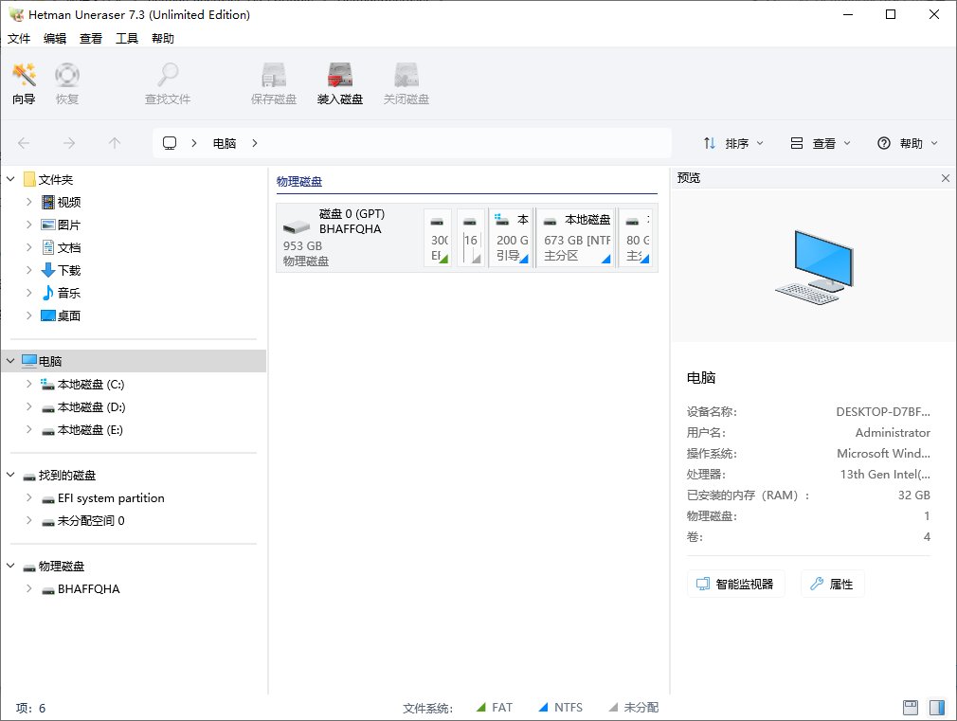Open the 查找文件 search tool

tap(167, 83)
